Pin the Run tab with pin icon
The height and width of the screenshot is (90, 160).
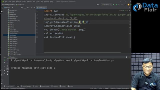click(4, 74)
